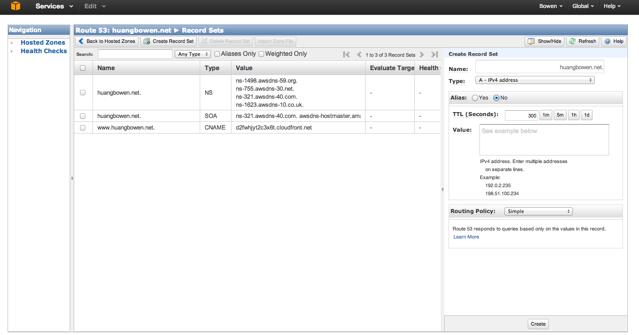The image size is (639, 335).
Task: Select Alias No radio button
Action: tap(496, 98)
